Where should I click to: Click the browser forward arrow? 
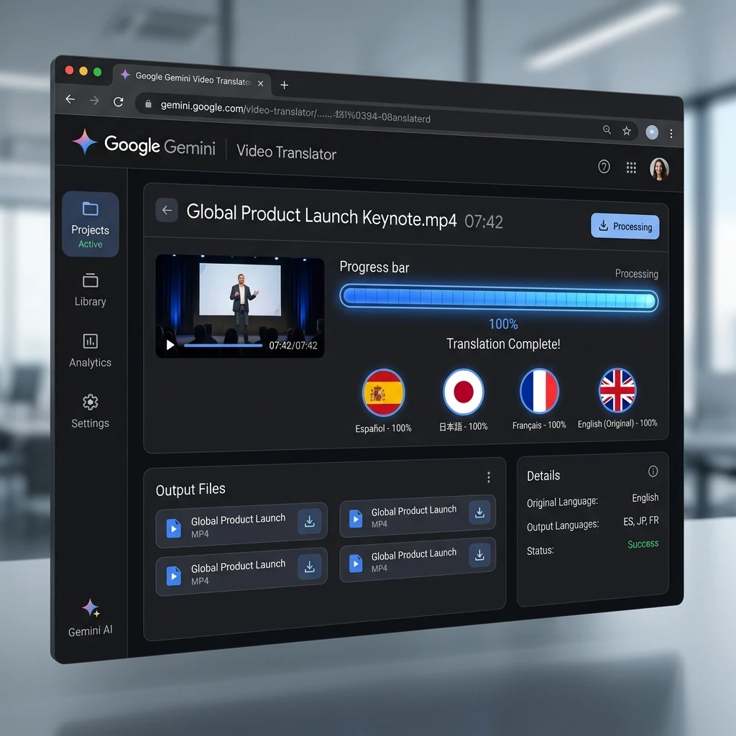click(x=94, y=101)
